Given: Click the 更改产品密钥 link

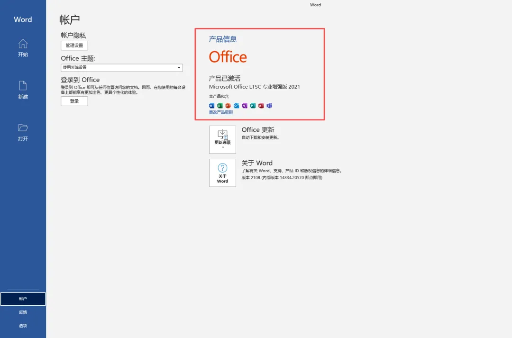Looking at the screenshot, I should (221, 112).
